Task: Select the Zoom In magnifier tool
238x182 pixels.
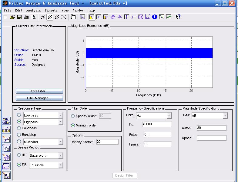Action: (43, 17)
